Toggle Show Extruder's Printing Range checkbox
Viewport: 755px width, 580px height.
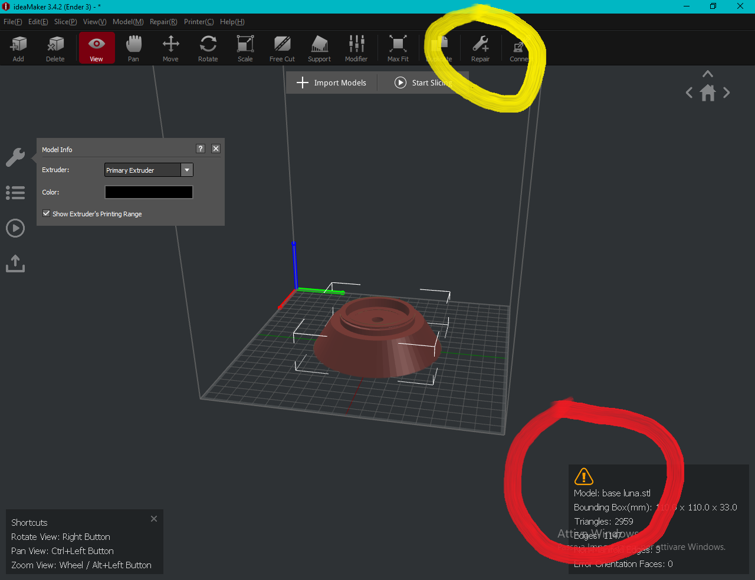pyautogui.click(x=47, y=213)
